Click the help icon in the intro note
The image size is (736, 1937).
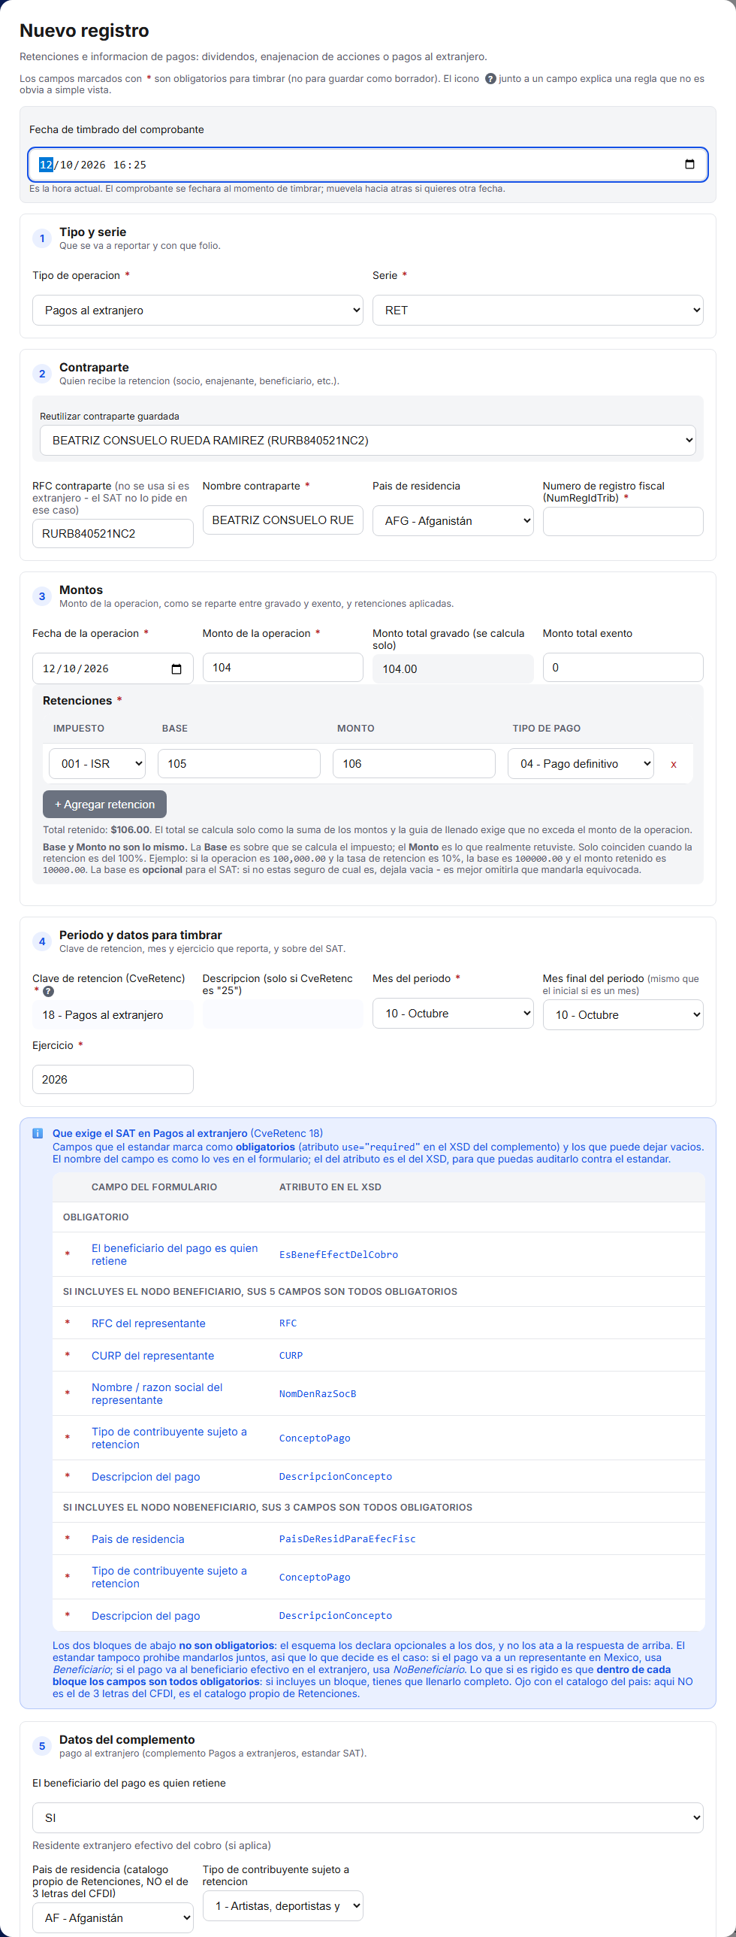(x=490, y=79)
